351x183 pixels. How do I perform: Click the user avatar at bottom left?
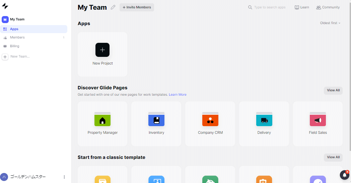tap(4, 177)
